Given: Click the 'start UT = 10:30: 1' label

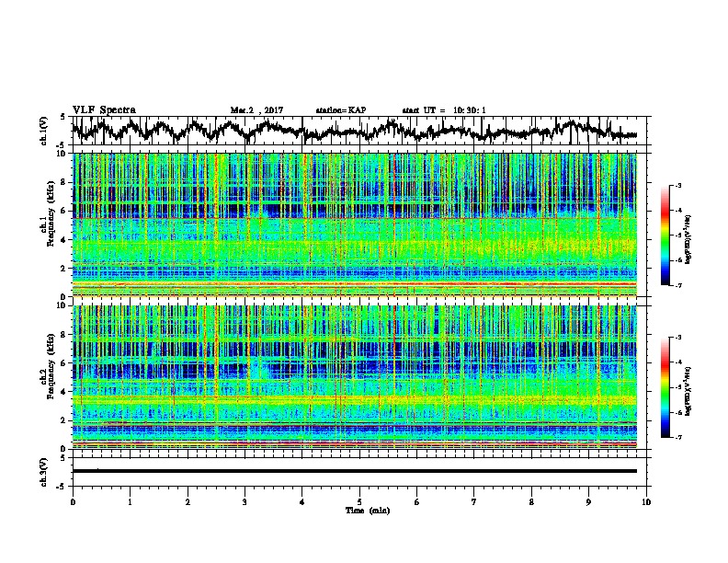Looking at the screenshot, I should tap(444, 110).
